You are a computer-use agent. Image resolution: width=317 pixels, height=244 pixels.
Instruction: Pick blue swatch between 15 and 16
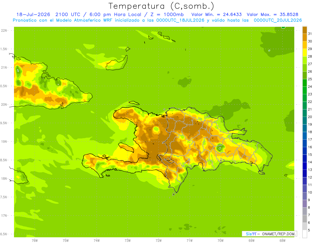(x=305, y=151)
